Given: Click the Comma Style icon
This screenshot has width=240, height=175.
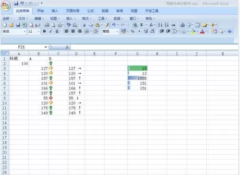Looking at the screenshot, I should tap(139, 31).
